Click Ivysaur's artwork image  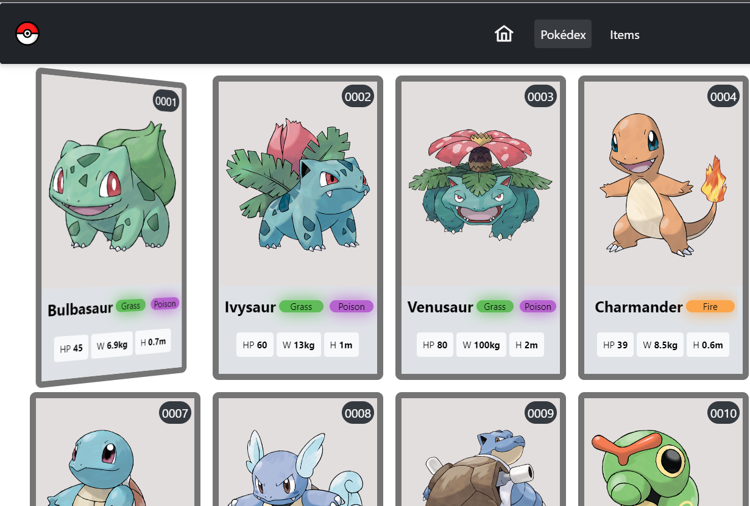point(298,184)
